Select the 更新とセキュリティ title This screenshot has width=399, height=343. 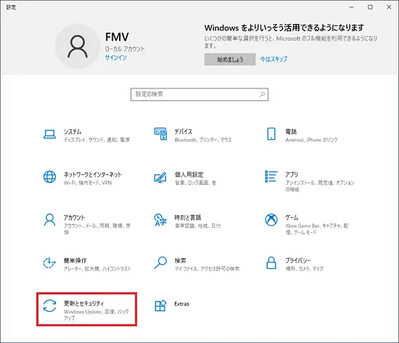(83, 304)
